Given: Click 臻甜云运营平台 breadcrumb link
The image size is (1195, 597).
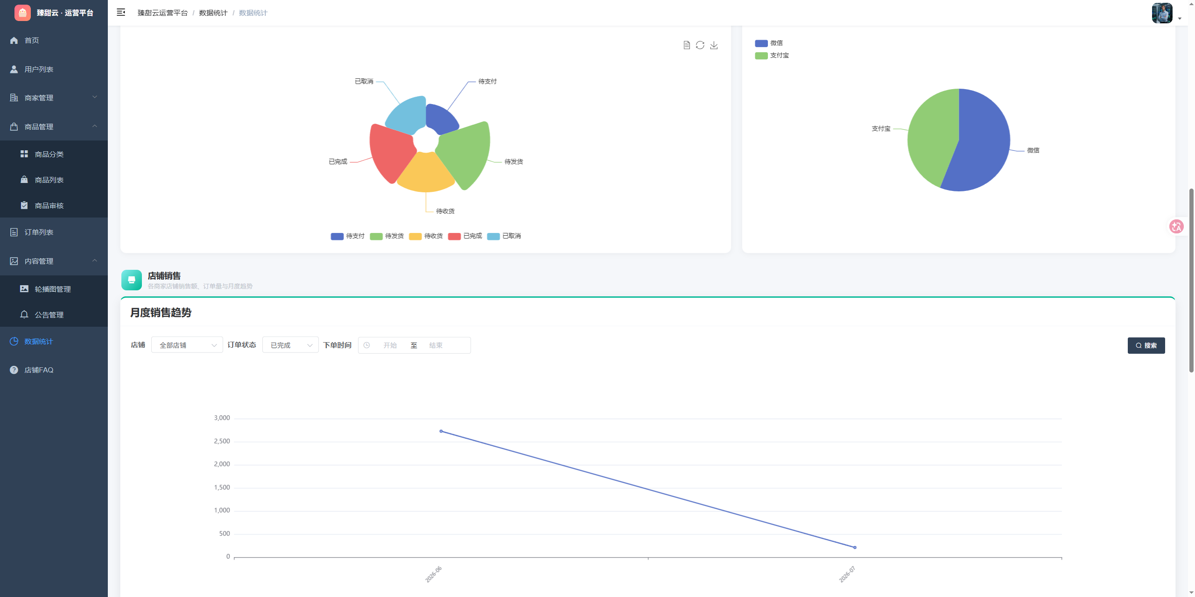Looking at the screenshot, I should tap(162, 13).
